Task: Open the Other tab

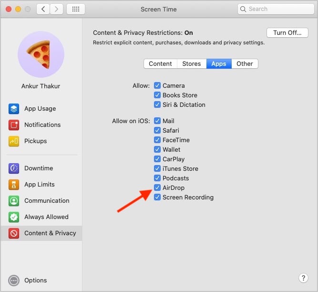Action: pyautogui.click(x=245, y=64)
